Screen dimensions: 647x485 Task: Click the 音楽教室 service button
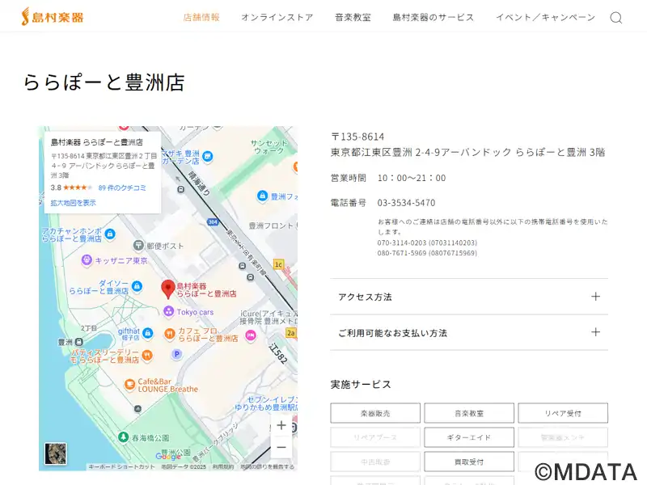[469, 413]
